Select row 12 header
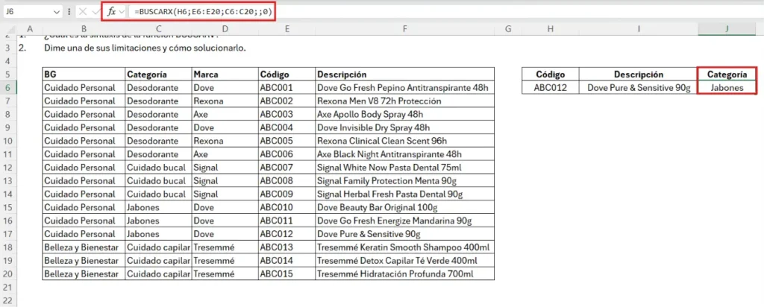Image resolution: width=764 pixels, height=307 pixels. point(8,168)
